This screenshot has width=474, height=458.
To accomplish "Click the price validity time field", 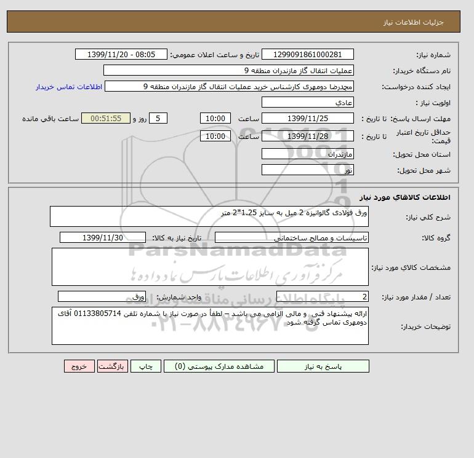I will click(215, 136).
